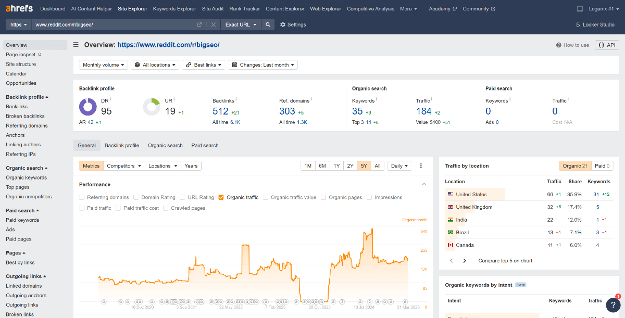Viewport: 625px width, 318px height.
Task: Click the UR donut chart
Action: [152, 107]
